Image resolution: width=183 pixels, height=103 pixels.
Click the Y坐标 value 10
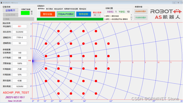128,12
